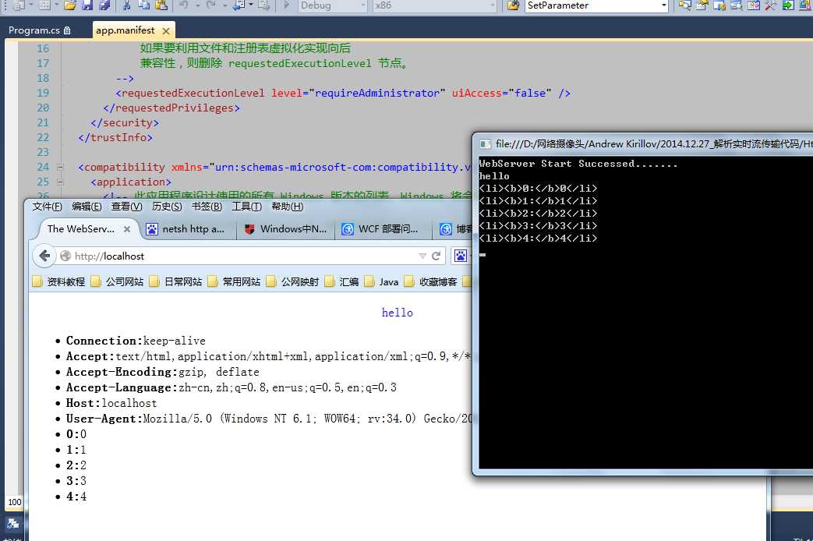This screenshot has height=541, width=813.
Task: Open the 汇编 bookmark folder
Action: [x=343, y=281]
